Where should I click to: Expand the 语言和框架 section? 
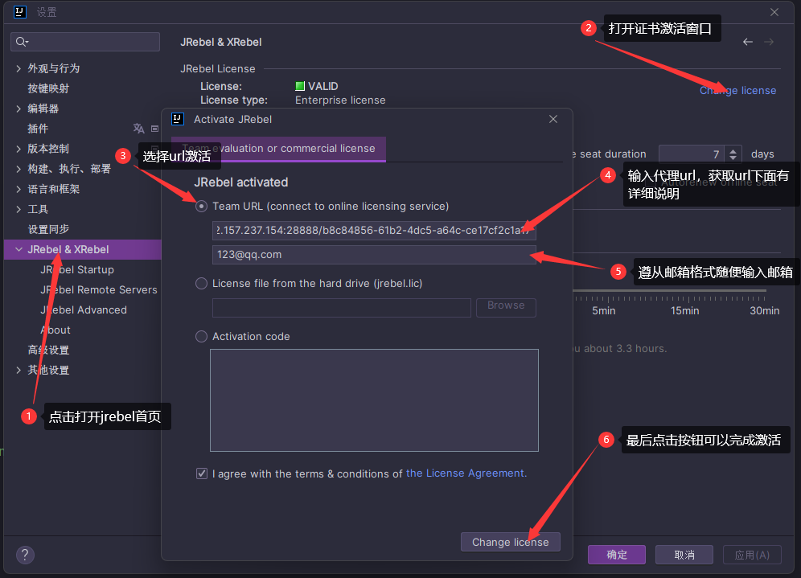pos(18,189)
